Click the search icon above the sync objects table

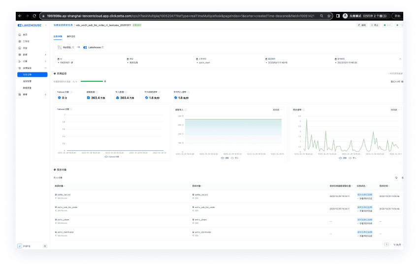[396, 177]
